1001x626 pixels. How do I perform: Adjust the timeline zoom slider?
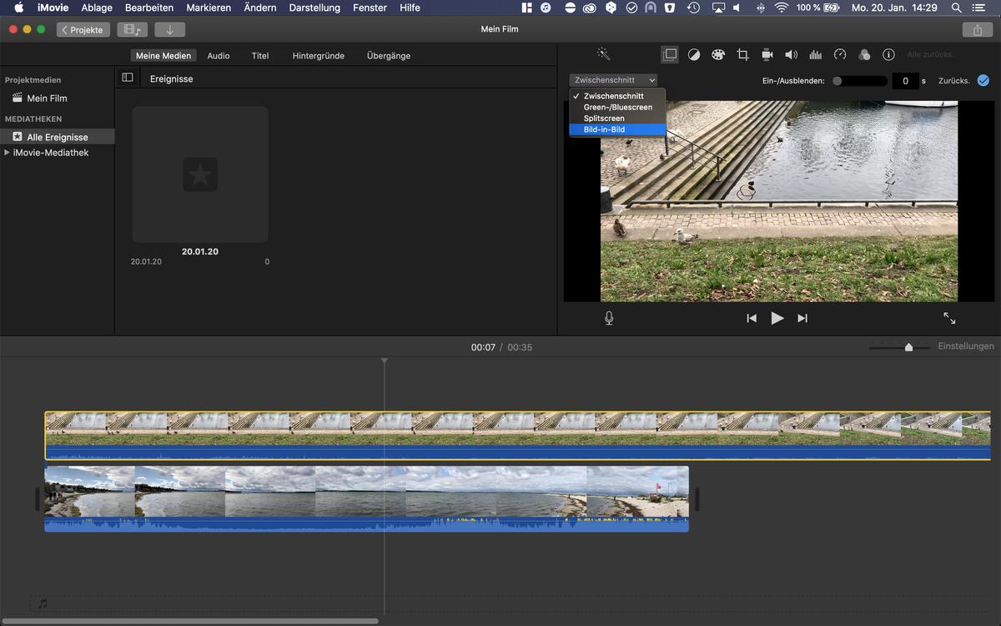[899, 347]
